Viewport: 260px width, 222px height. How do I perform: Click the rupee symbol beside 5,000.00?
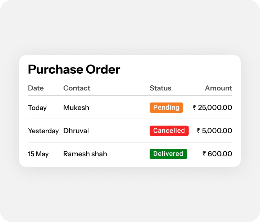[198, 131]
